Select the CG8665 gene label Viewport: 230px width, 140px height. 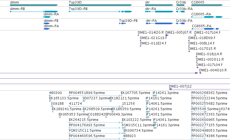click(x=198, y=2)
